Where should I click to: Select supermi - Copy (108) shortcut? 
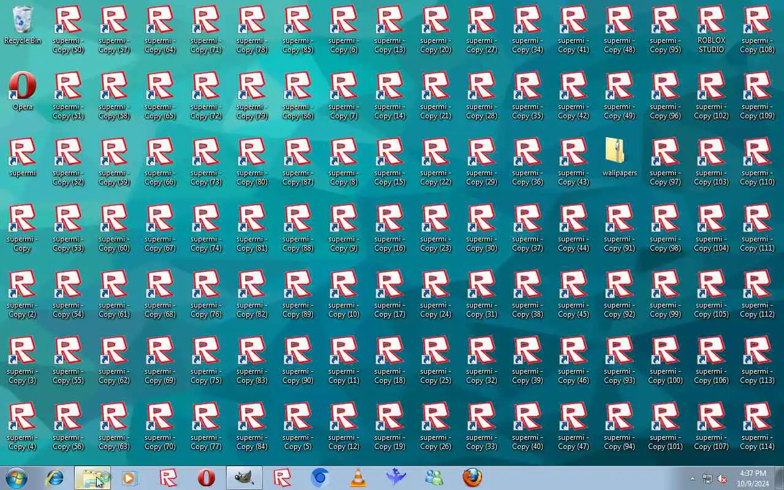758,29
